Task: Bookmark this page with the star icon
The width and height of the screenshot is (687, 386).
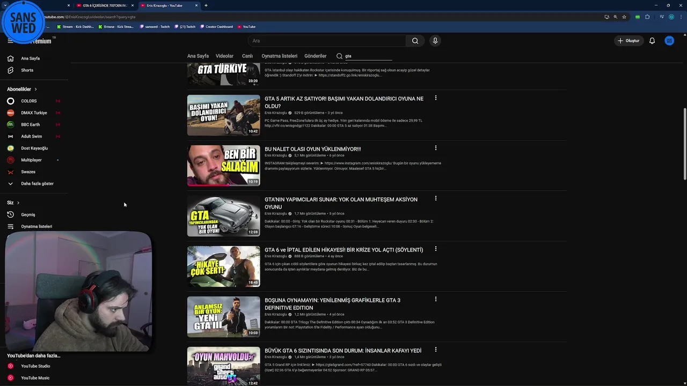Action: coord(624,17)
